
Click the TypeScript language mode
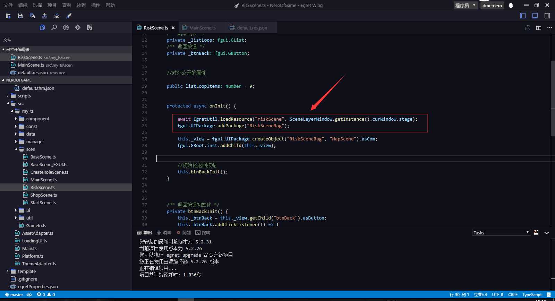click(532, 295)
